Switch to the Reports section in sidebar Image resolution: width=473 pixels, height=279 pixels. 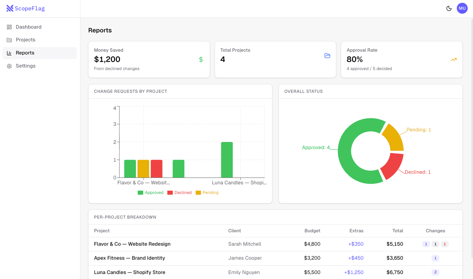click(25, 53)
